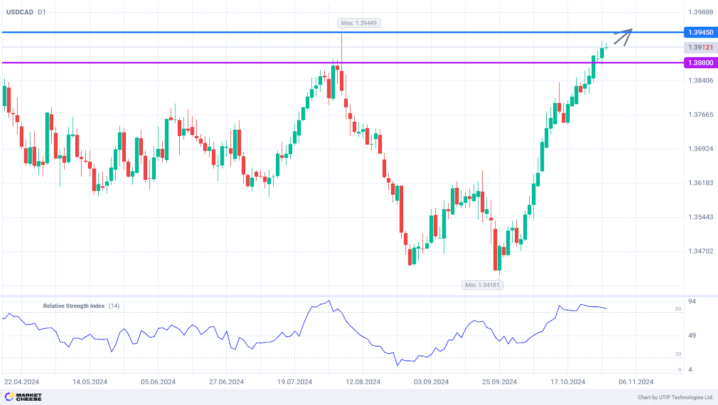Click the Relative Strength Index title
This screenshot has width=718, height=405.
74,306
